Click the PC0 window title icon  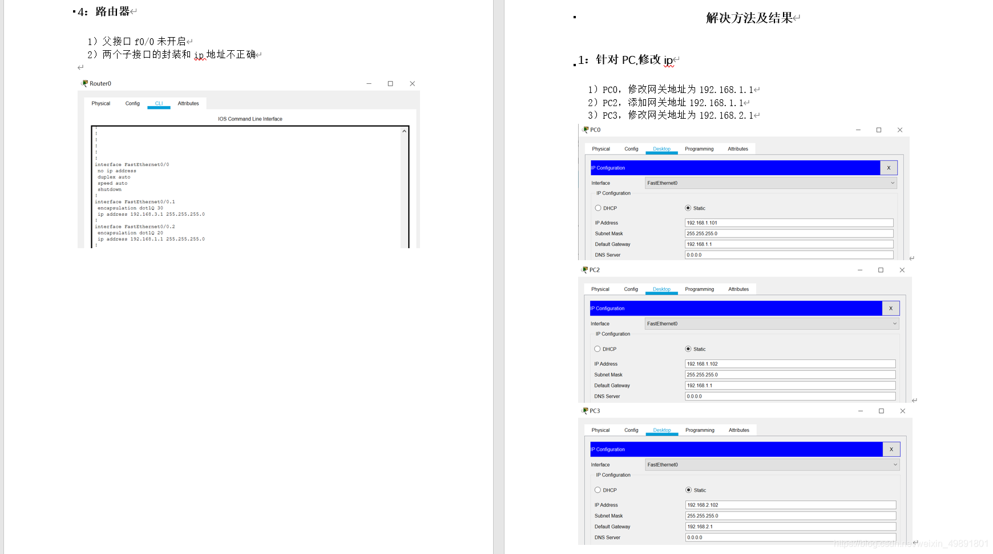coord(586,130)
